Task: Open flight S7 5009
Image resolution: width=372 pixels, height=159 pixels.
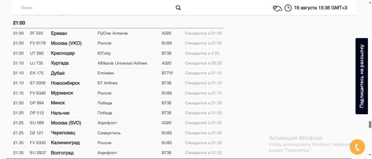Action: (x=37, y=83)
